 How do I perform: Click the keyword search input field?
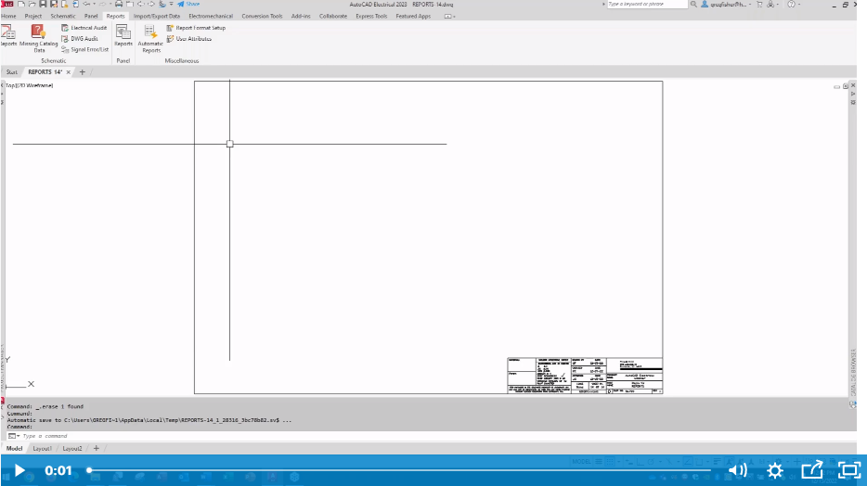point(647,4)
